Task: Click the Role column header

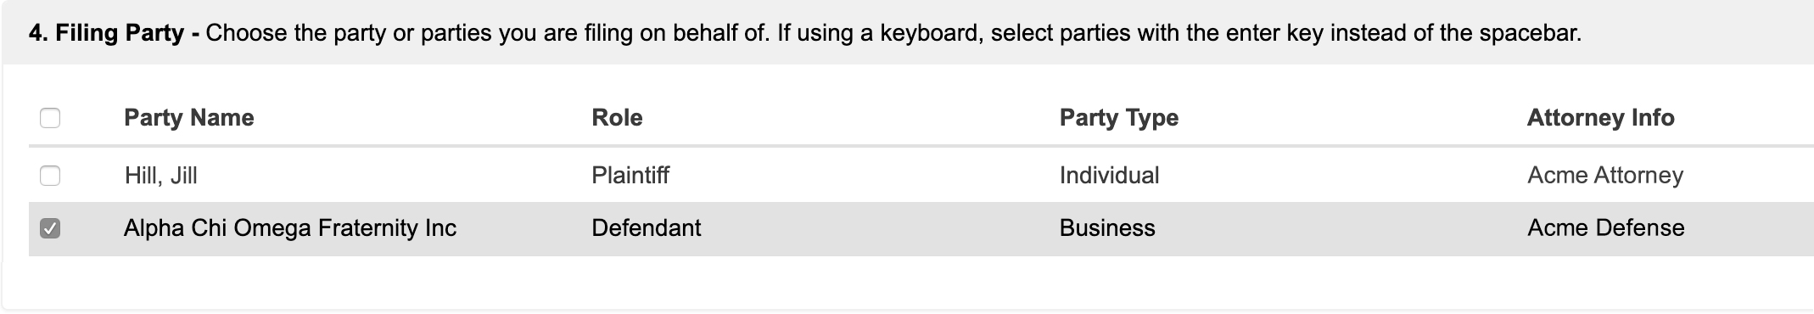Action: click(x=617, y=117)
